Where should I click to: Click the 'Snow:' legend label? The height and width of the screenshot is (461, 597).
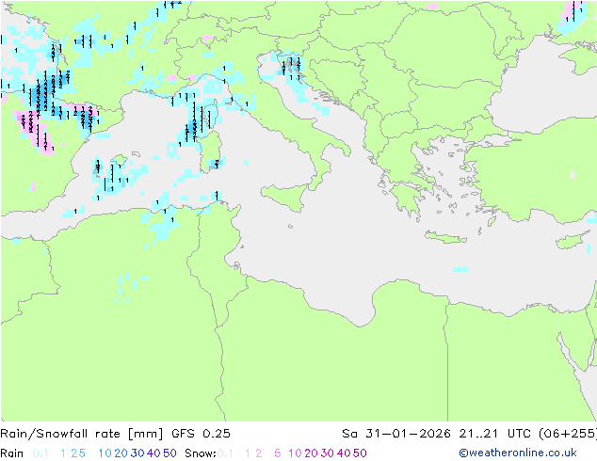coord(201,453)
